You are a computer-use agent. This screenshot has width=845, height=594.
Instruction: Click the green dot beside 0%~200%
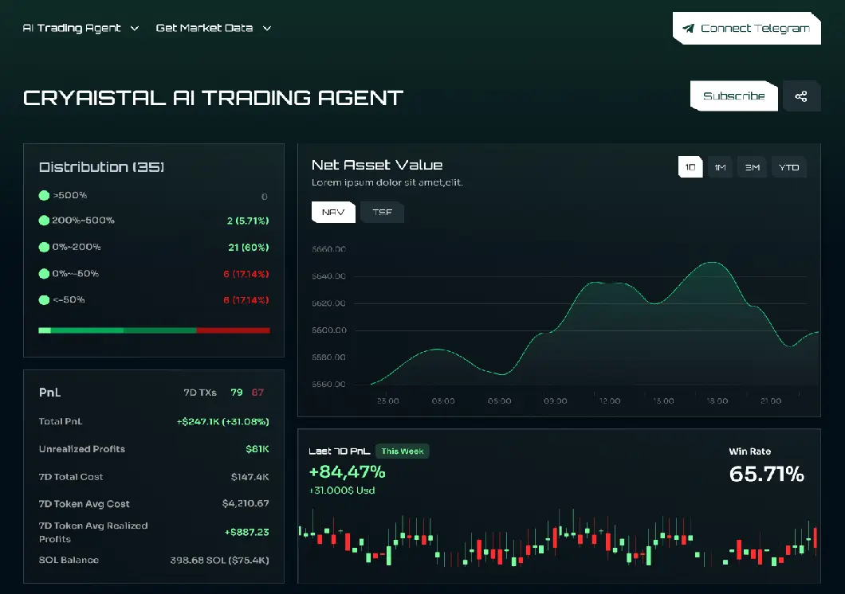(x=44, y=247)
